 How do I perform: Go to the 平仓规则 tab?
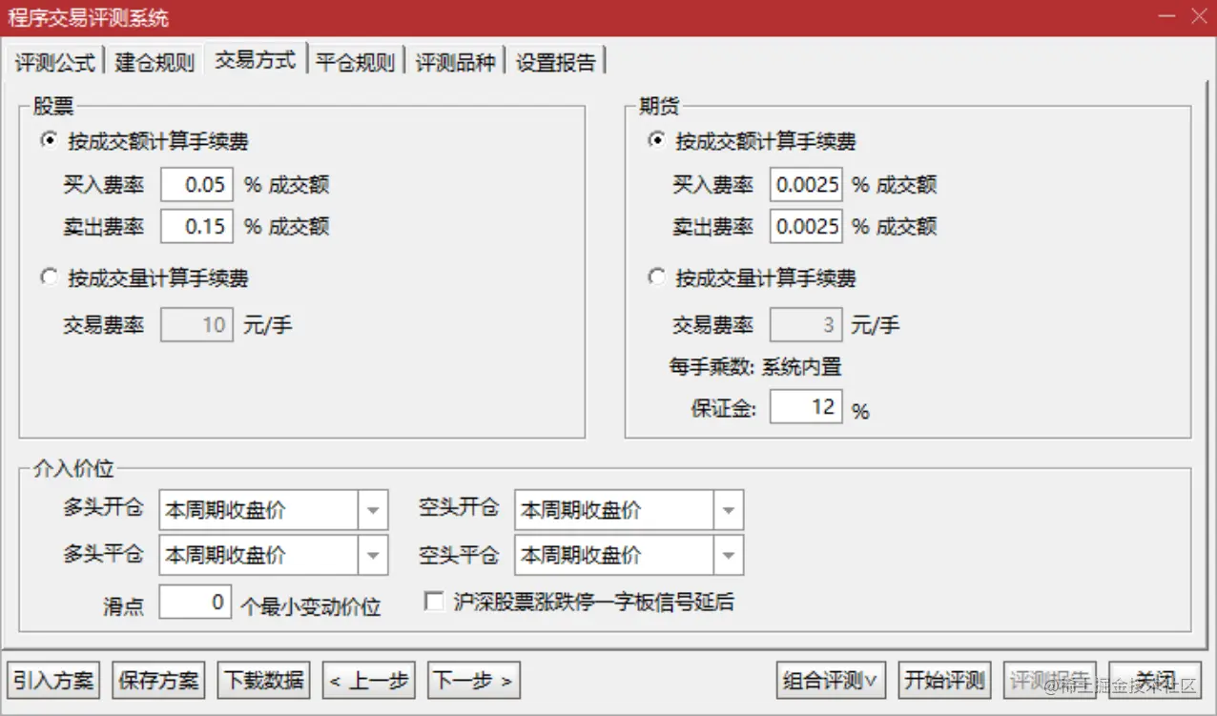(356, 63)
